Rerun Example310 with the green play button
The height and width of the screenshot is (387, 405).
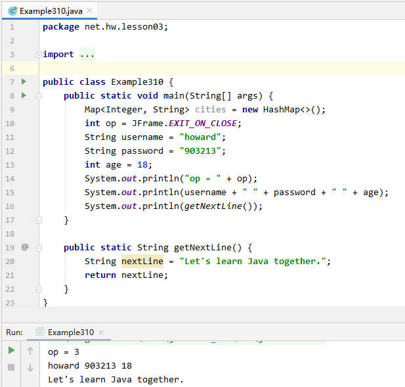(11, 351)
